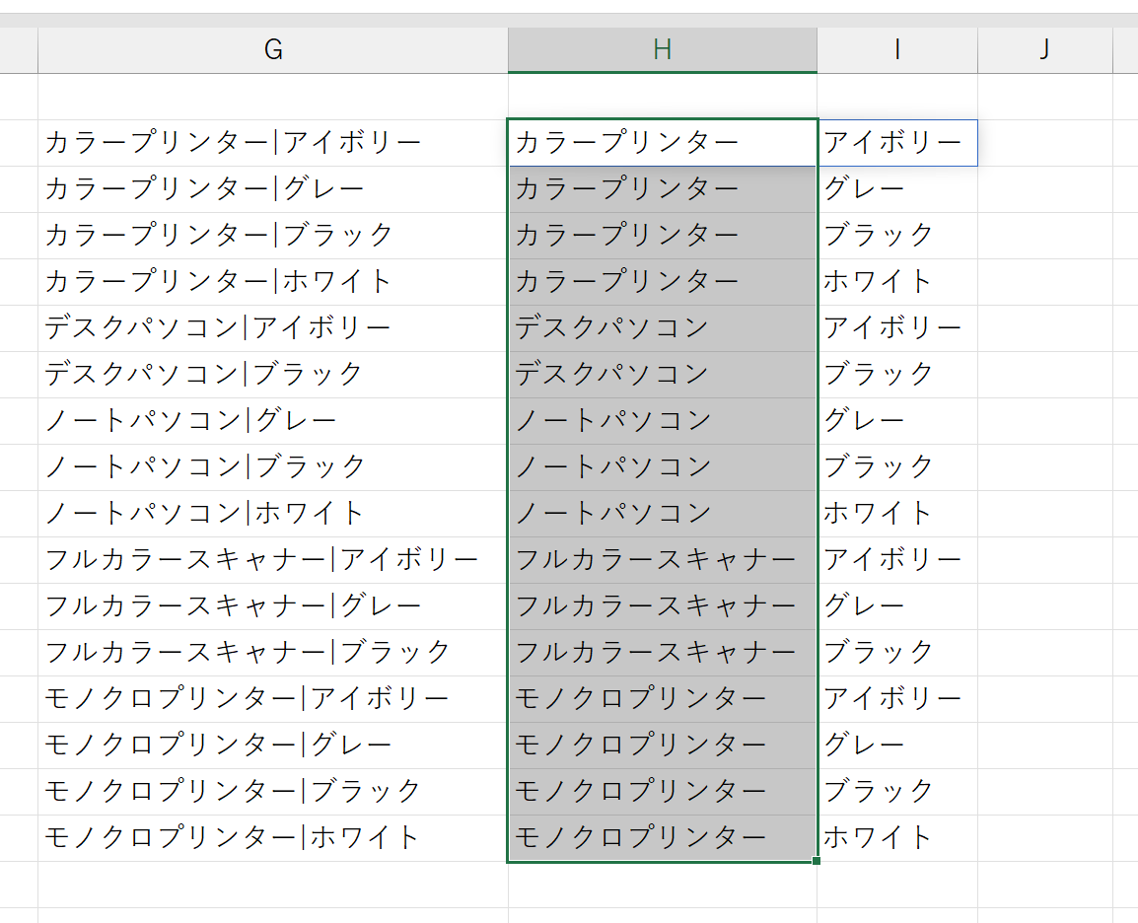Image resolution: width=1138 pixels, height=923 pixels.
Task: Click the fill handle below column H selection
Action: pos(817,861)
